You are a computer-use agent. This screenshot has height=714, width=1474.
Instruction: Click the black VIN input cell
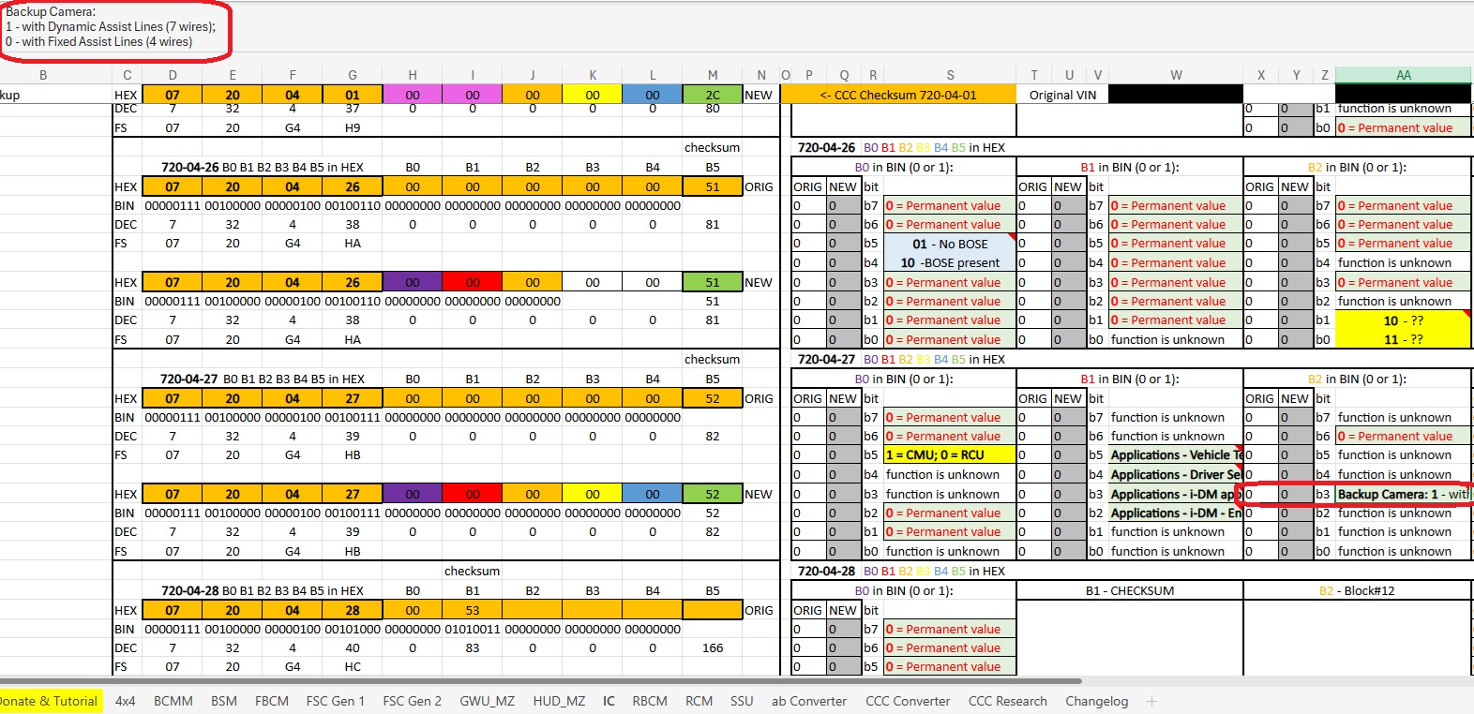click(x=1176, y=95)
